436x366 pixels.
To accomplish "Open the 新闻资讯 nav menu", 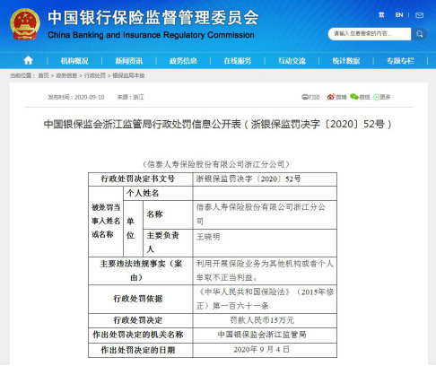I will (x=129, y=61).
